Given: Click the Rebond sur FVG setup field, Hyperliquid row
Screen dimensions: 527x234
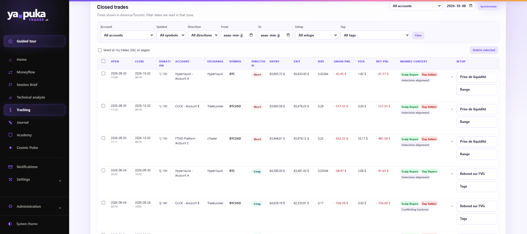Looking at the screenshot, I should coord(477,174).
